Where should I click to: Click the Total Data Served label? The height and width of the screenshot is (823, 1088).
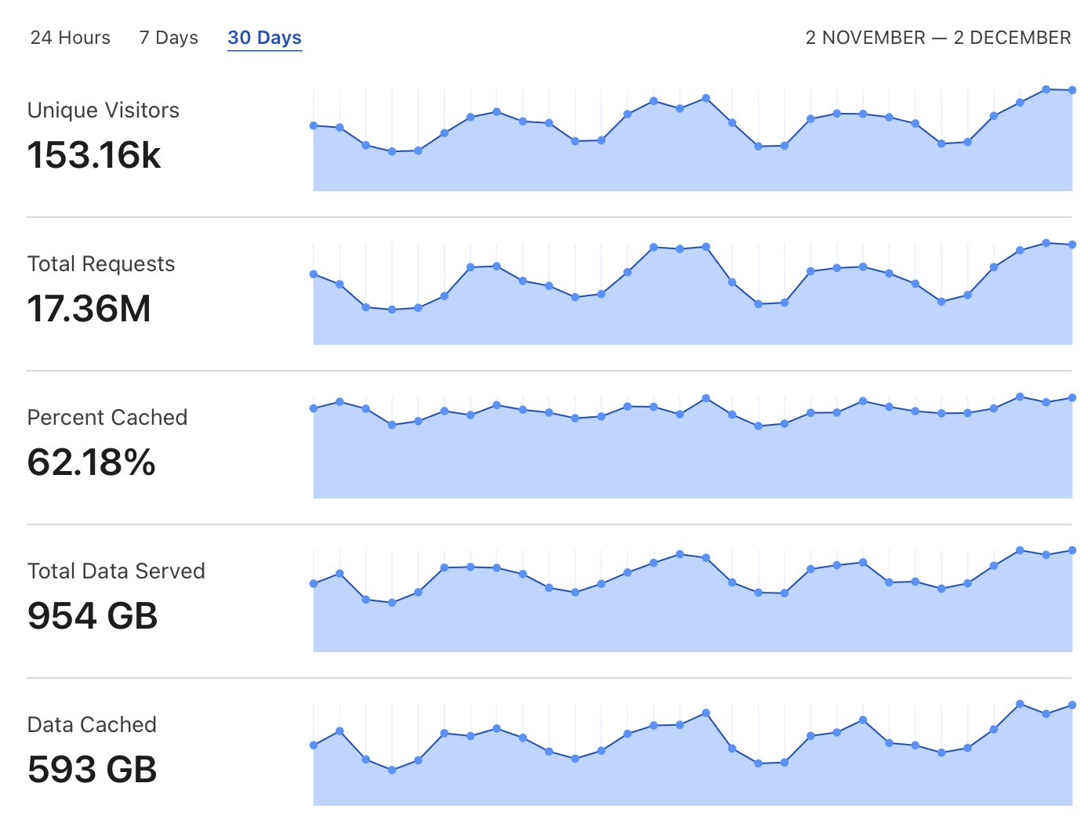[x=116, y=571]
